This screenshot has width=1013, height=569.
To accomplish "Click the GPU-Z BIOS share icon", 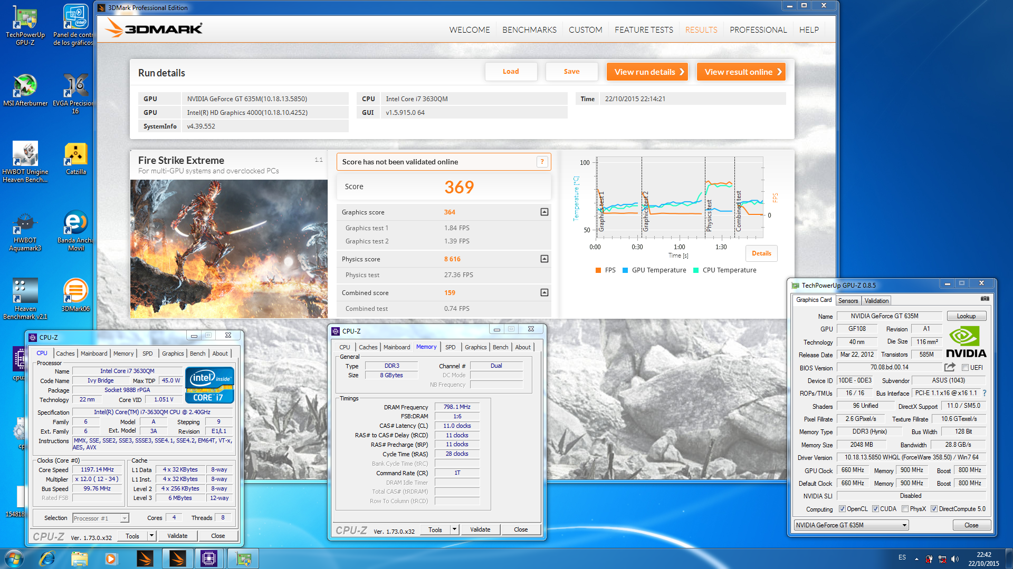I will tap(950, 367).
